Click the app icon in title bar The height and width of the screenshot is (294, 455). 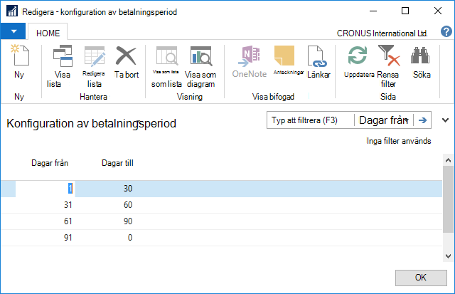click(12, 11)
